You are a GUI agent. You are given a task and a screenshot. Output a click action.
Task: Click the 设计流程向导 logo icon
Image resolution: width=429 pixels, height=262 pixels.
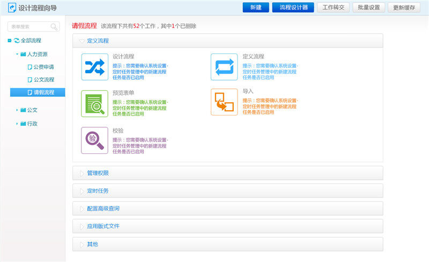pyautogui.click(x=12, y=7)
